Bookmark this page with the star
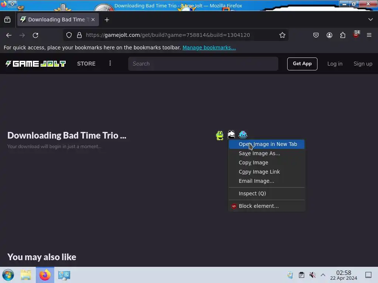Screen dimensions: 378x283 pyautogui.click(x=282, y=35)
